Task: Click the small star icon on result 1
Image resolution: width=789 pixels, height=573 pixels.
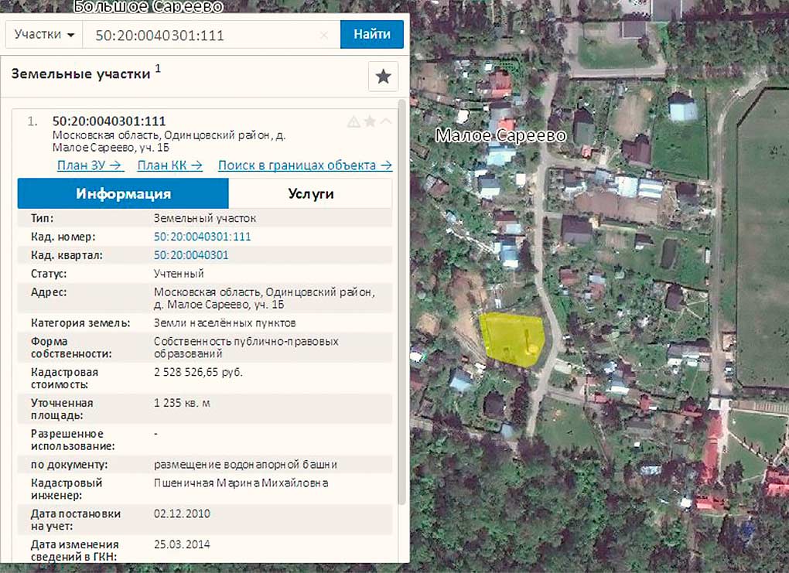Action: [x=370, y=121]
